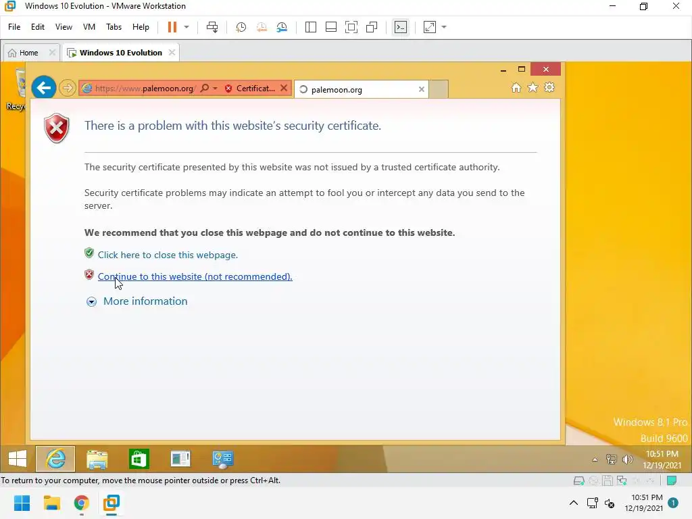Pause the virtual machine from the VMware toolbar

click(x=172, y=27)
